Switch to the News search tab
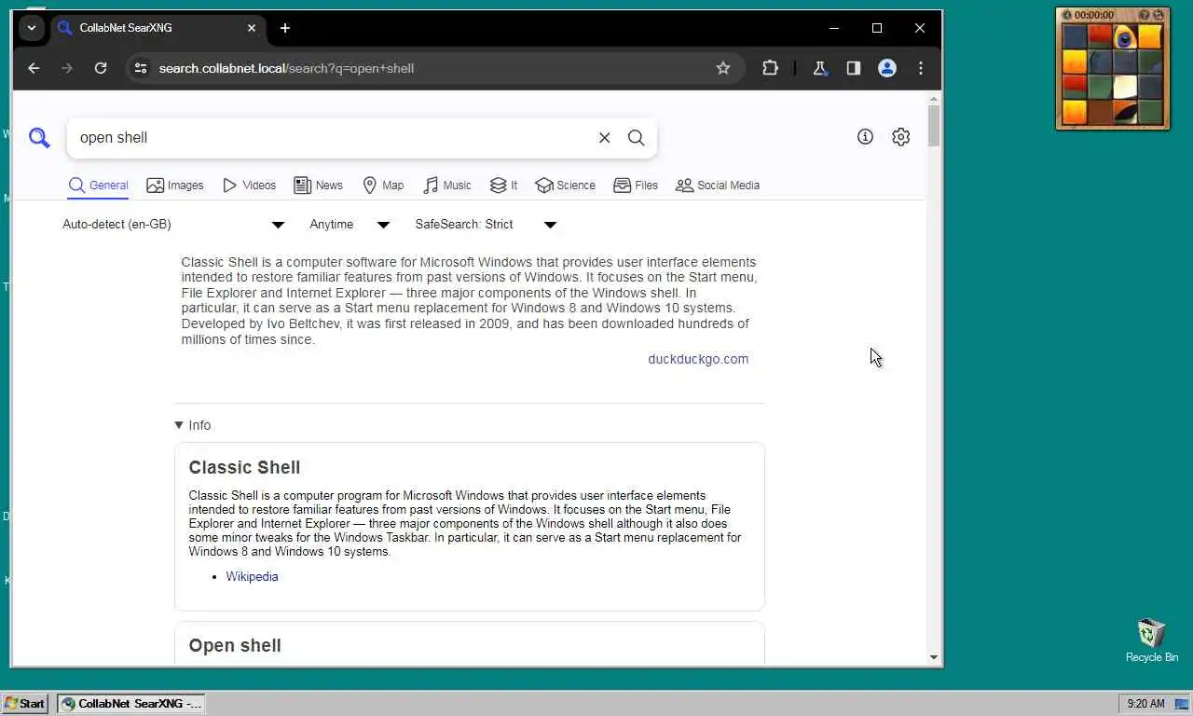The width and height of the screenshot is (1193, 716). click(319, 186)
